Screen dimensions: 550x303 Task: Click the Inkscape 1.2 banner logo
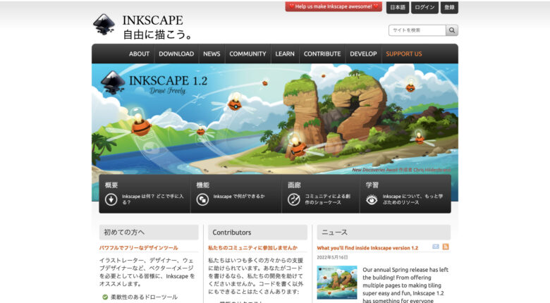coord(154,82)
